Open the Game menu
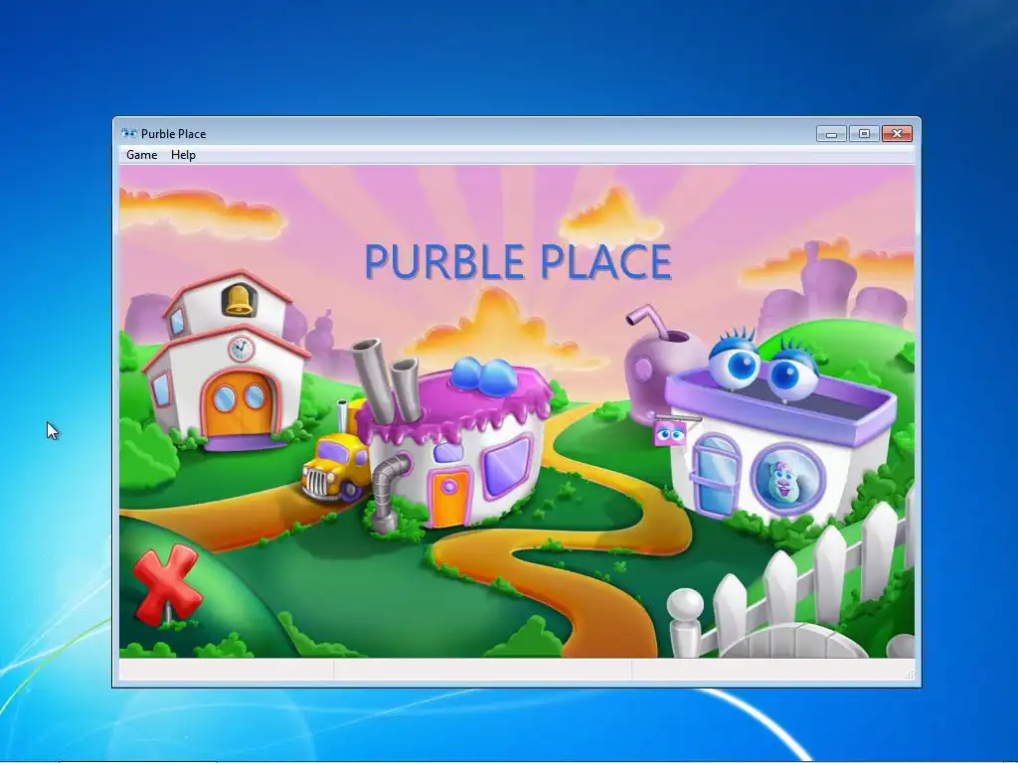 141,154
